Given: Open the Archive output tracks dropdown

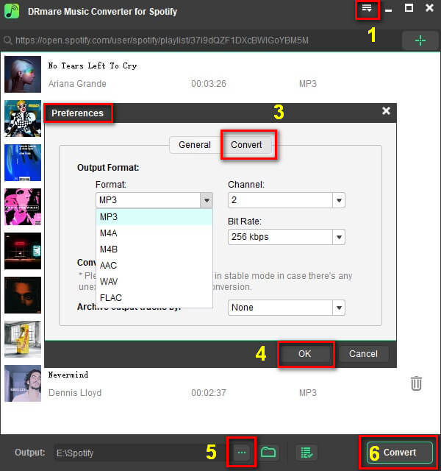Looking at the screenshot, I should 287,308.
